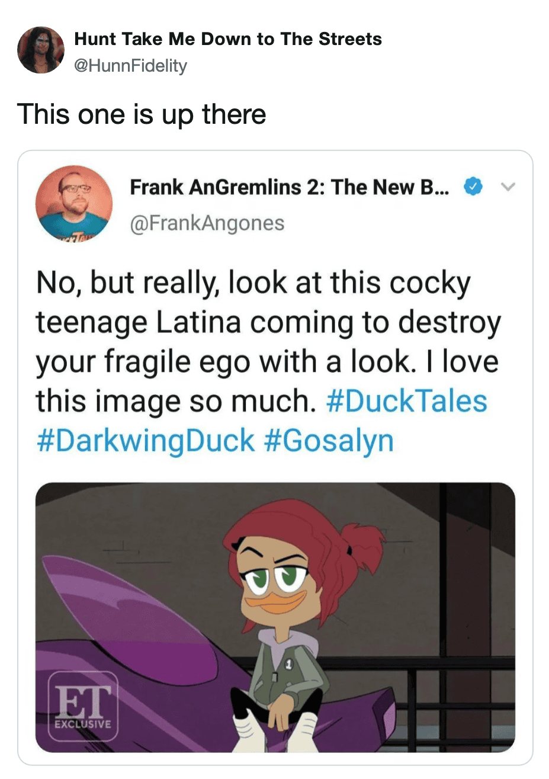Screen dimensions: 549x779
Task: Click Frank Angones' round profile picture
Action: 74,203
